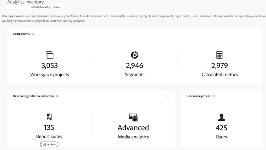The width and height of the screenshot is (266, 150).
Task: Click the Adobe organization name label
Action: click(x=57, y=7)
